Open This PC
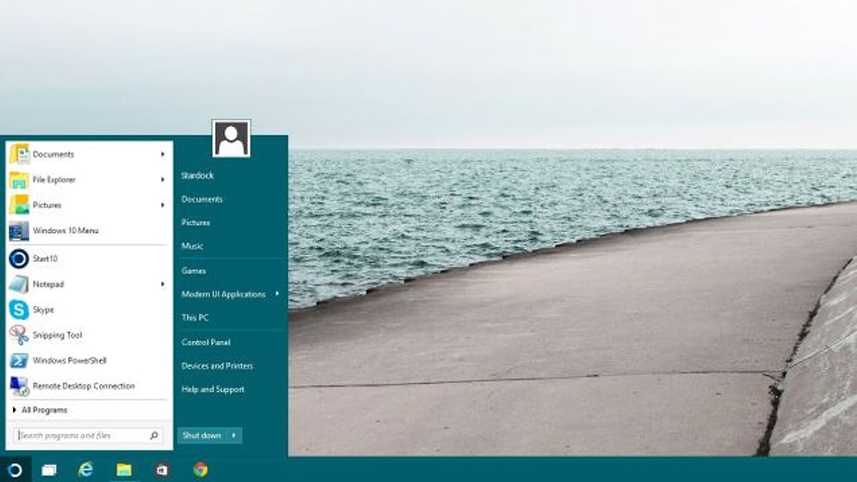 tap(195, 318)
